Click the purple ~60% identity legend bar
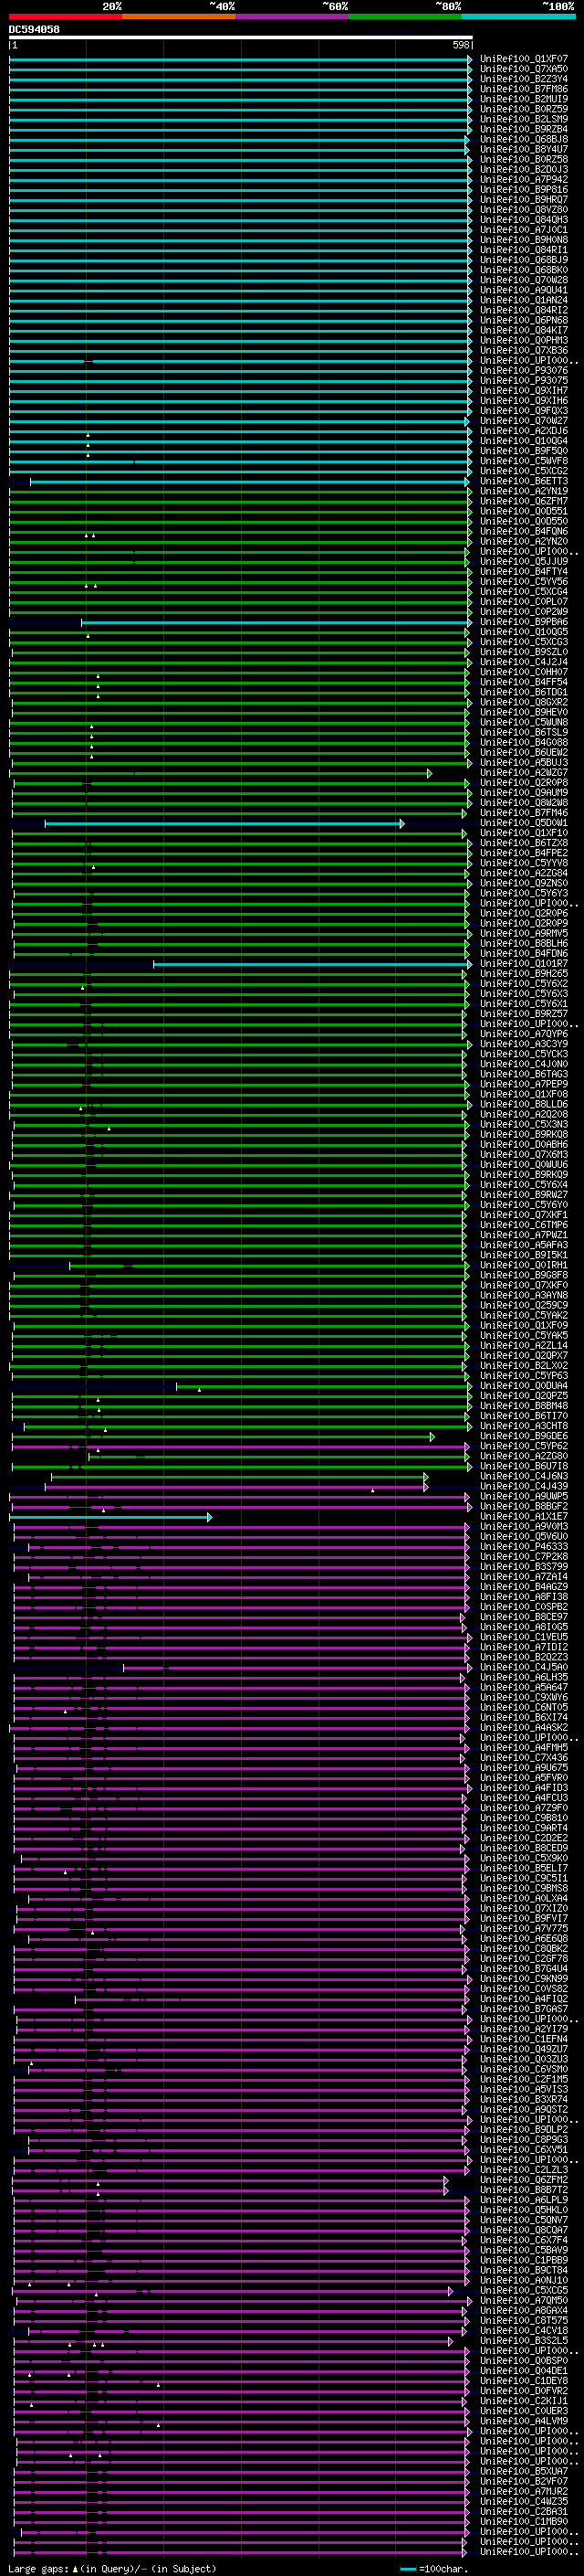The width and height of the screenshot is (584, 2576). pyautogui.click(x=291, y=17)
